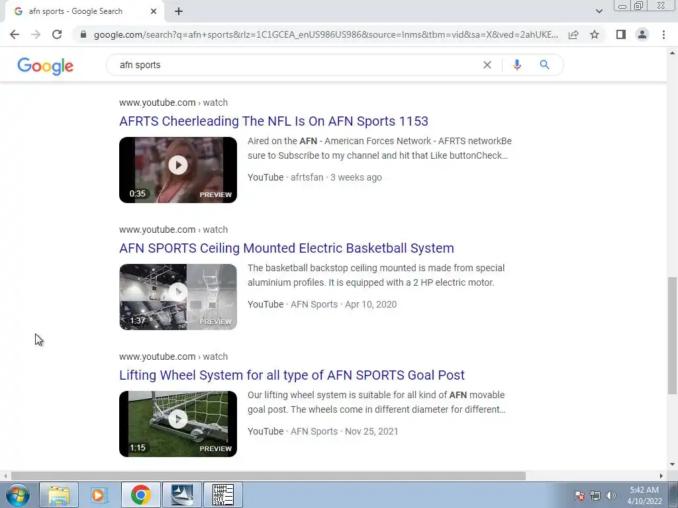Image resolution: width=678 pixels, height=508 pixels.
Task: Open Action Center flag in tray
Action: pos(579,495)
